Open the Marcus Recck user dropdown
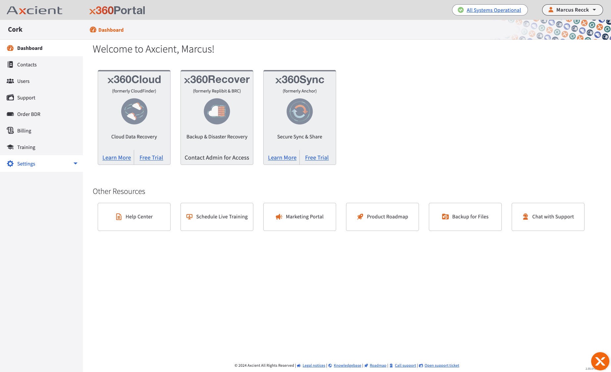611x372 pixels. (x=572, y=10)
